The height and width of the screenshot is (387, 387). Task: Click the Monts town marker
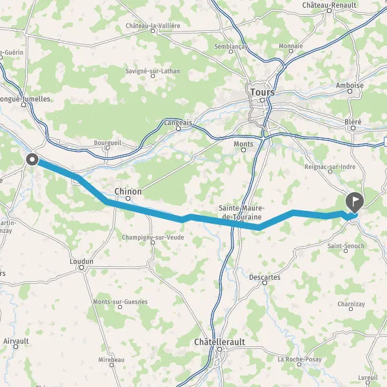click(243, 150)
